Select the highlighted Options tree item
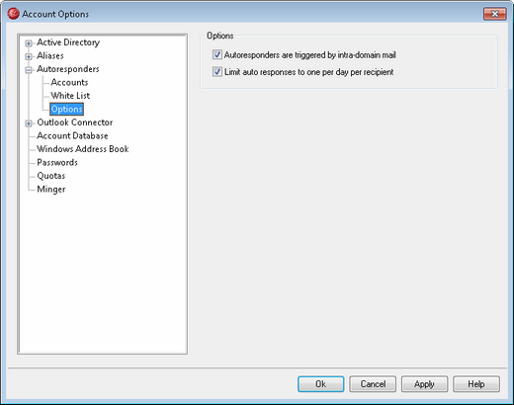This screenshot has height=405, width=514. point(67,109)
